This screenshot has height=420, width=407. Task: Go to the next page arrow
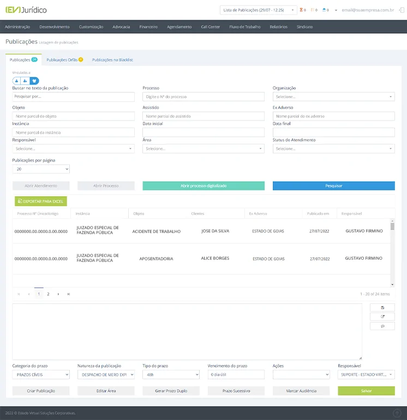tap(58, 294)
